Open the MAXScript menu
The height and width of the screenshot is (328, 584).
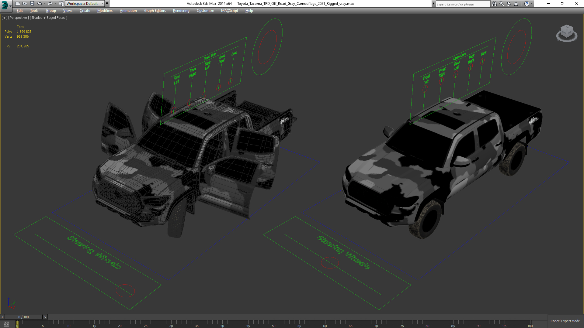(x=230, y=11)
